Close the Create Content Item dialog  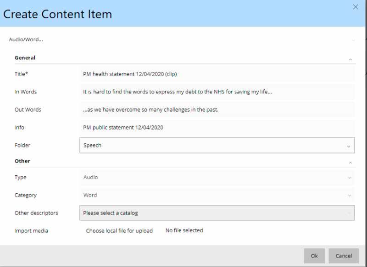[355, 7]
